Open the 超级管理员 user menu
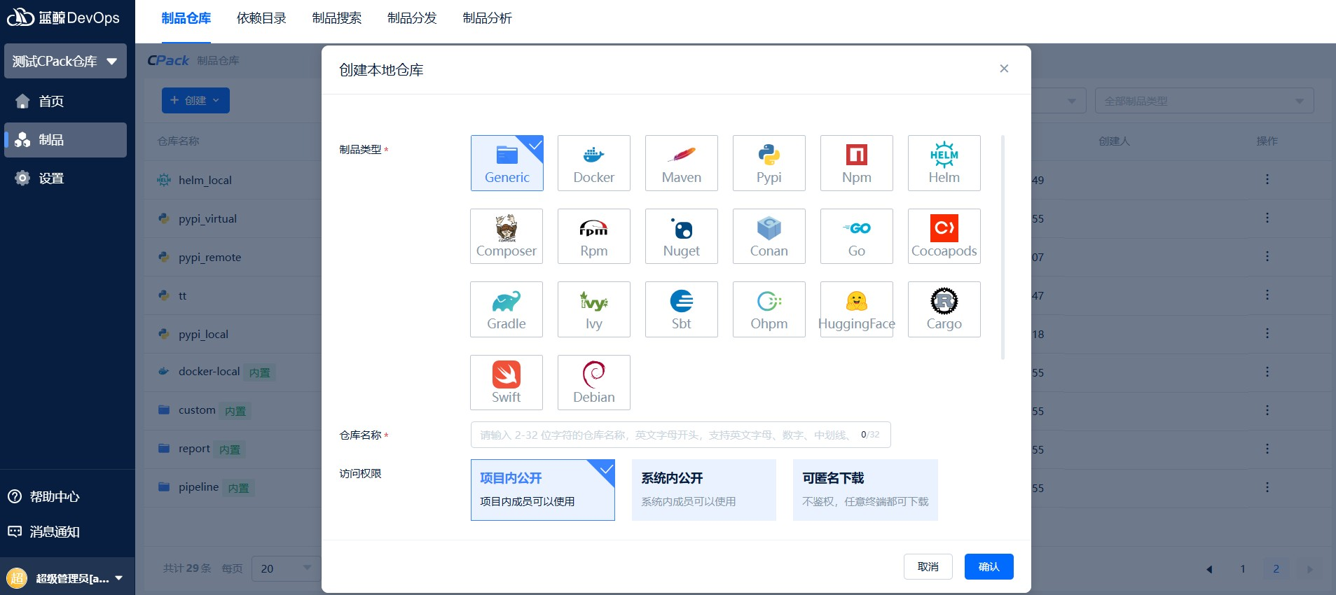The image size is (1336, 595). tap(67, 578)
